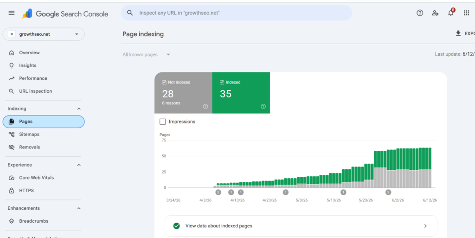Image resolution: width=475 pixels, height=238 pixels.
Task: Click the search magnifier icon in URL bar
Action: [x=130, y=13]
